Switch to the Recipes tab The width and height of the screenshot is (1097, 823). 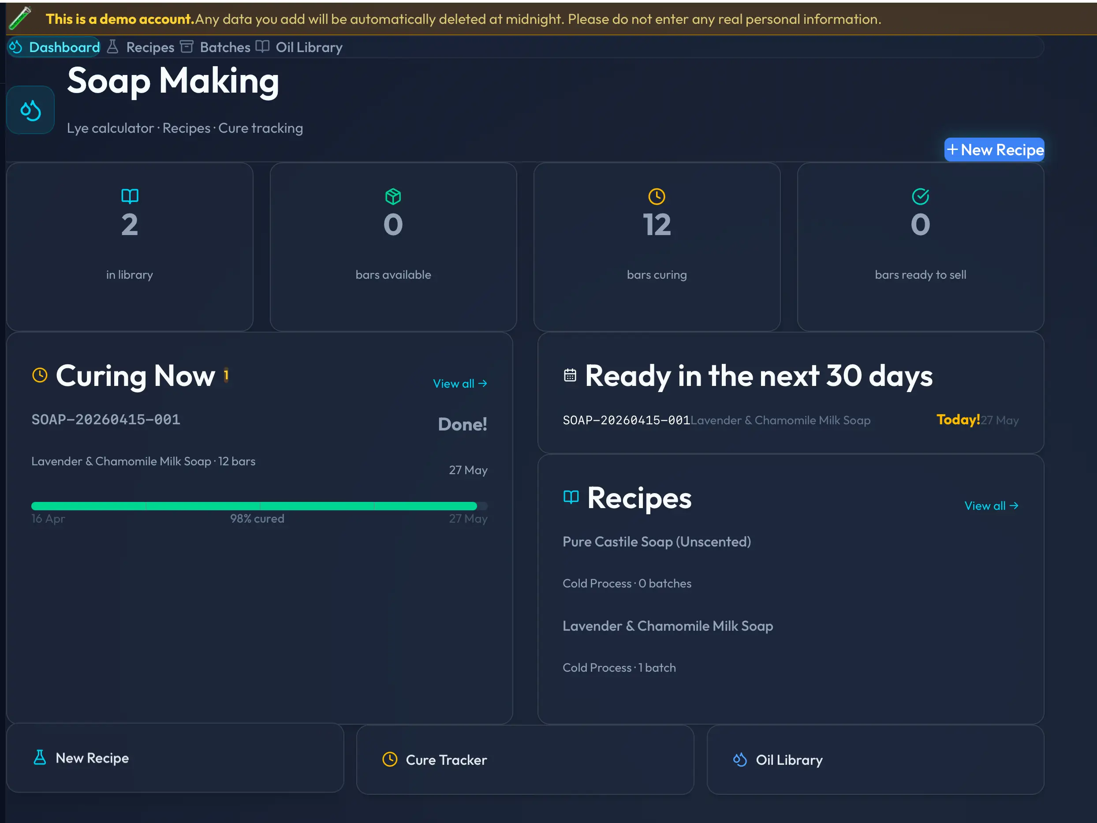[x=140, y=47]
